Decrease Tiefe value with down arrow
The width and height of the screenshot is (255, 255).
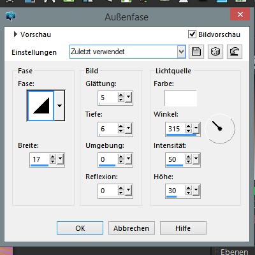click(x=121, y=131)
